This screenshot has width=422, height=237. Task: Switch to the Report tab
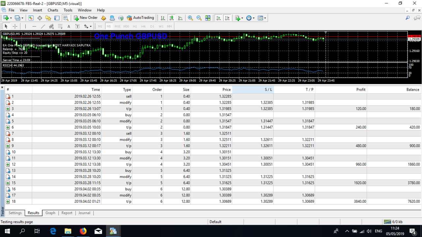pos(67,213)
